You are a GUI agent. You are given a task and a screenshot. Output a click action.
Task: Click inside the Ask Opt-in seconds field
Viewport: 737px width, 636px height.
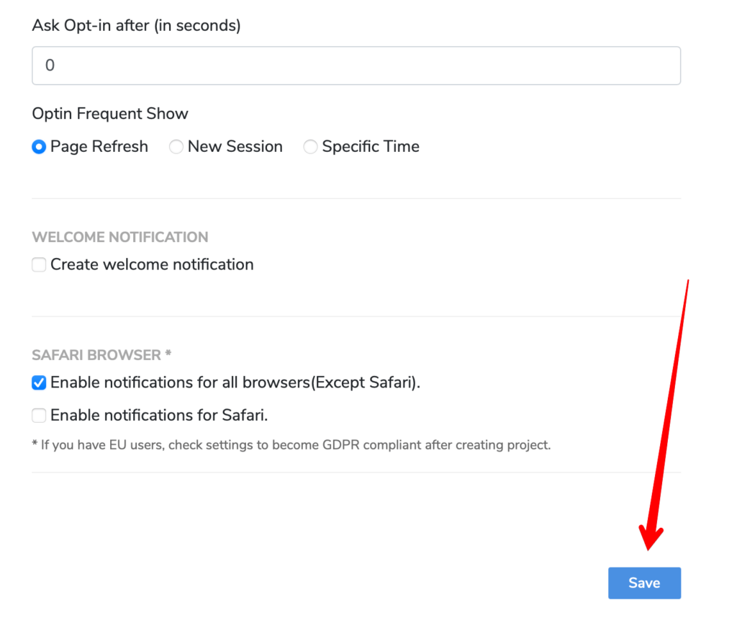pos(356,65)
